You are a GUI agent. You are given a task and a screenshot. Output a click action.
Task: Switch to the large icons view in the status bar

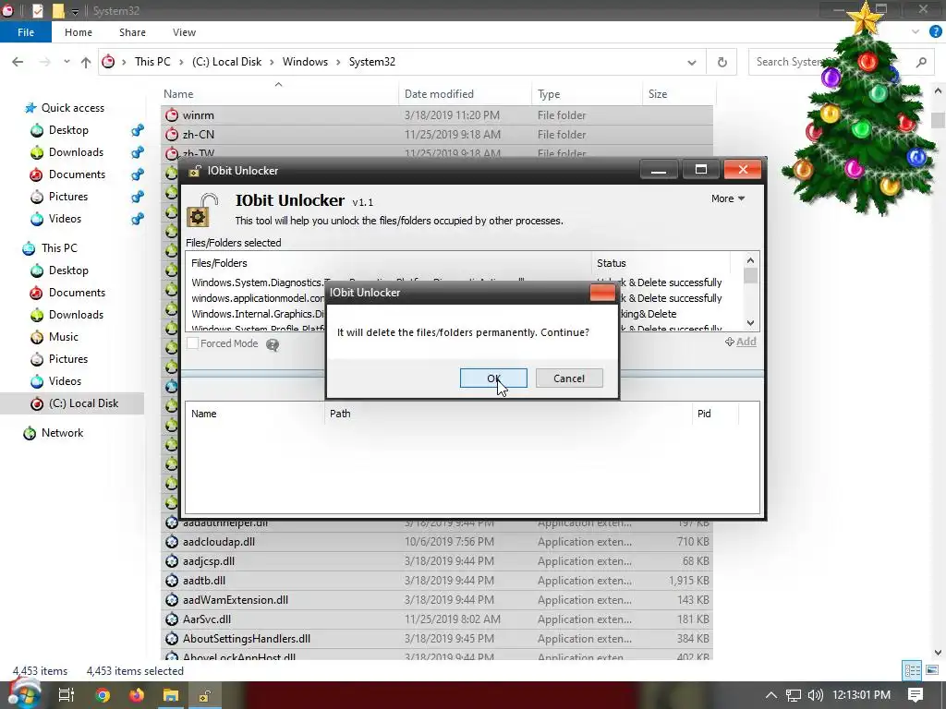tap(932, 670)
